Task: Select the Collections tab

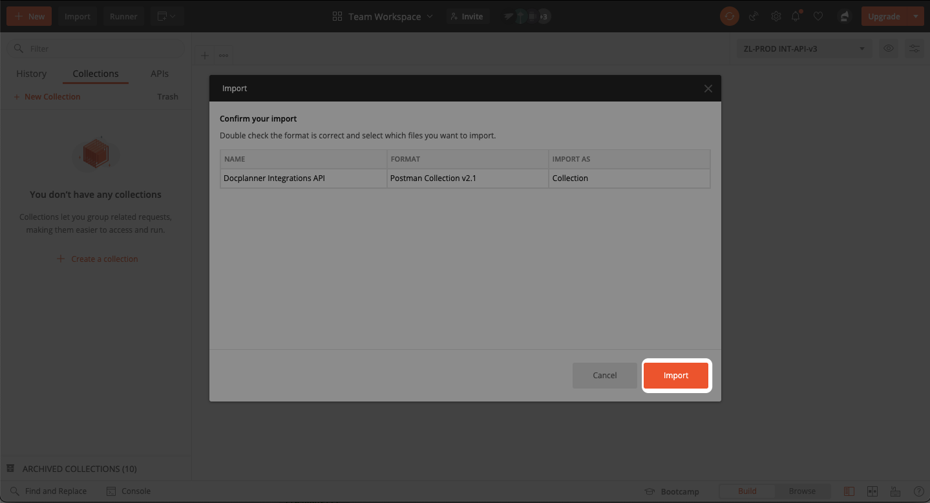Action: coord(96,74)
